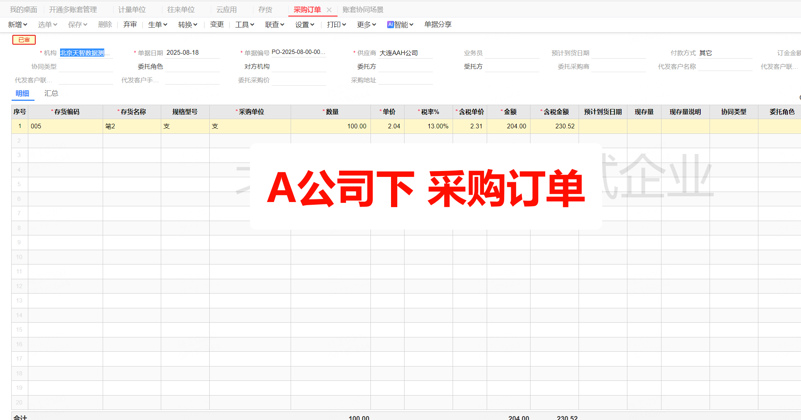This screenshot has width=801, height=420.
Task: Click the 单据编号 field
Action: (298, 52)
